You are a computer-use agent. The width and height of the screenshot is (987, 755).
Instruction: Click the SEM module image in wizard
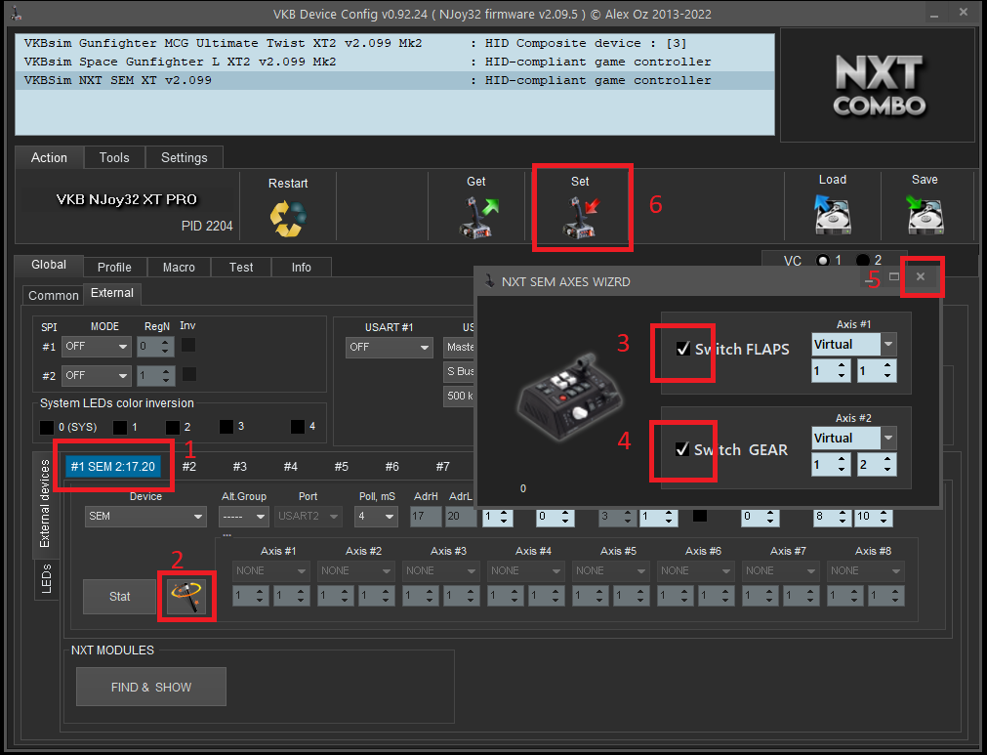(x=571, y=397)
